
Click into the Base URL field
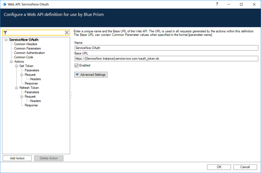pyautogui.click(x=166, y=59)
